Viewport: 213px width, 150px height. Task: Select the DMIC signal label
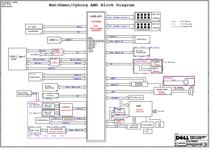click(113, 78)
